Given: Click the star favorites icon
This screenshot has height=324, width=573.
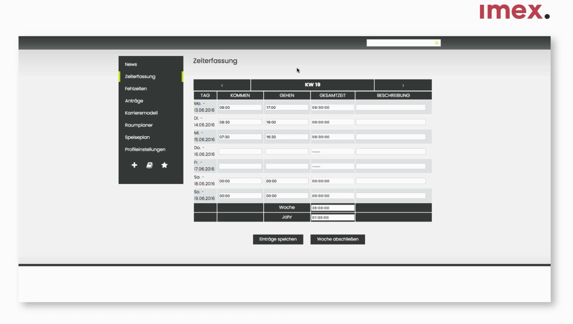Looking at the screenshot, I should click(164, 165).
